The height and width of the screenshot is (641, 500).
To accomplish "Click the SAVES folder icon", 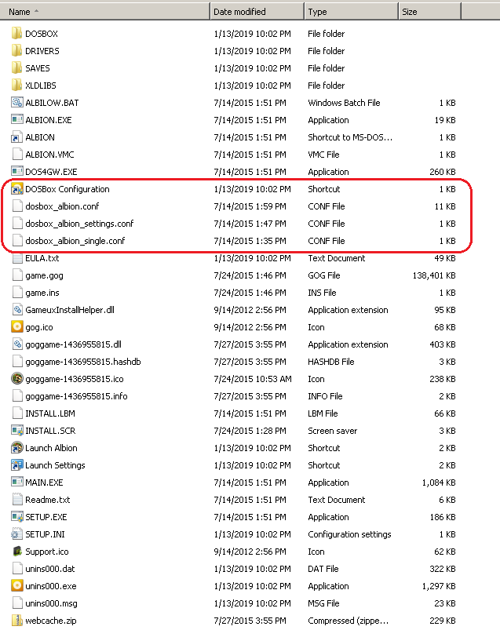I will [16, 67].
